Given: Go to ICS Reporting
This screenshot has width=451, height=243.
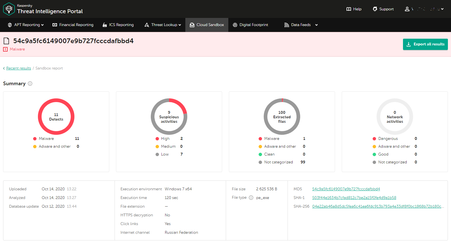Looking at the screenshot, I should click(118, 25).
